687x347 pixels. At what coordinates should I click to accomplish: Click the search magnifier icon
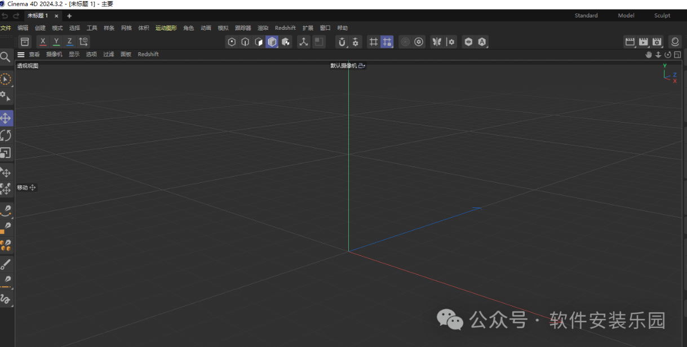5,57
